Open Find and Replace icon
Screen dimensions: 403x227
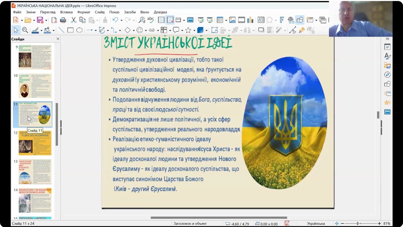click(142, 20)
